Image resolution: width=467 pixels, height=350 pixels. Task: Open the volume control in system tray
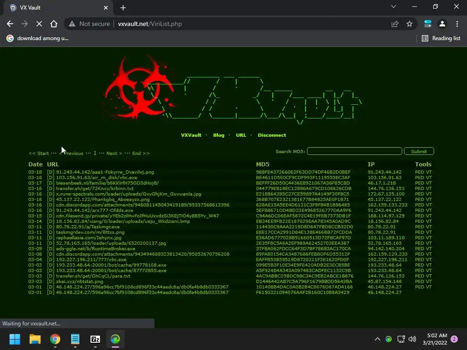(x=412, y=339)
